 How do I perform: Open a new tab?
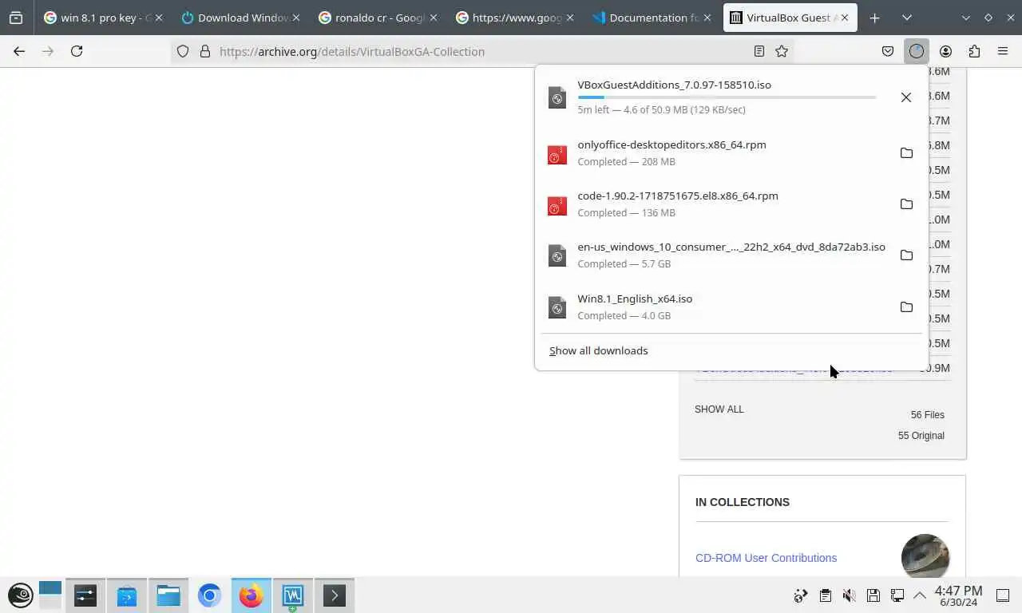coord(874,18)
